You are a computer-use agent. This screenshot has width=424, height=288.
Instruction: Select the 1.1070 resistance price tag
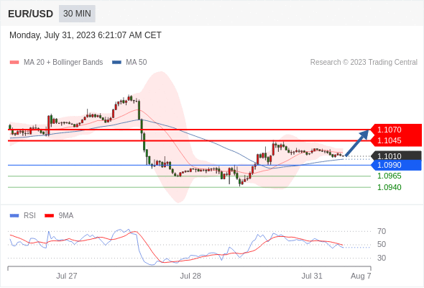coord(396,130)
